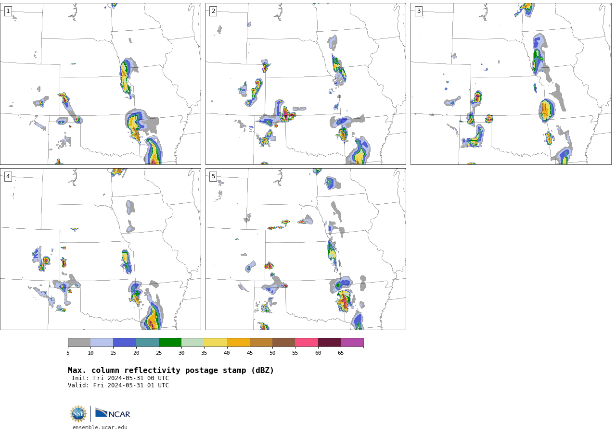Click the gray 5-10 dBZ color swatch

click(x=79, y=342)
